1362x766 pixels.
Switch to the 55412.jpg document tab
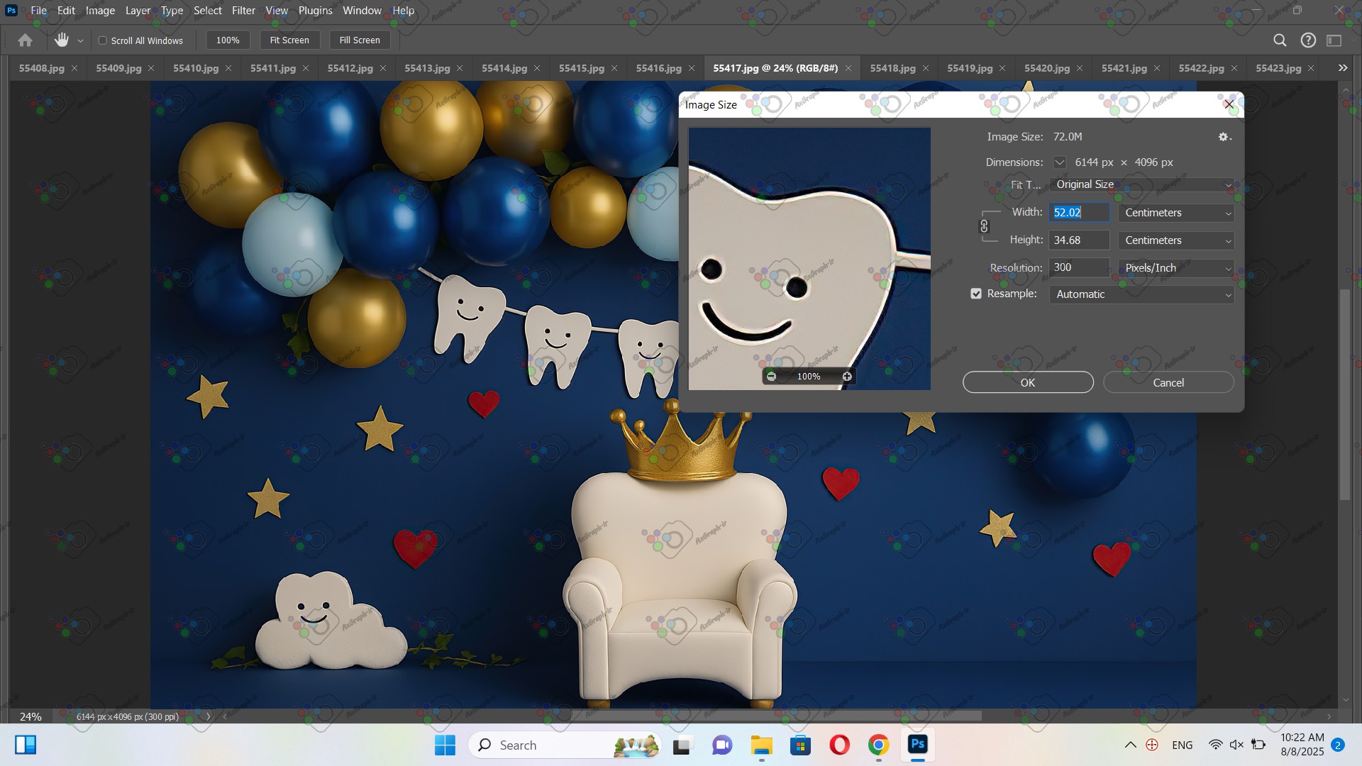click(350, 68)
